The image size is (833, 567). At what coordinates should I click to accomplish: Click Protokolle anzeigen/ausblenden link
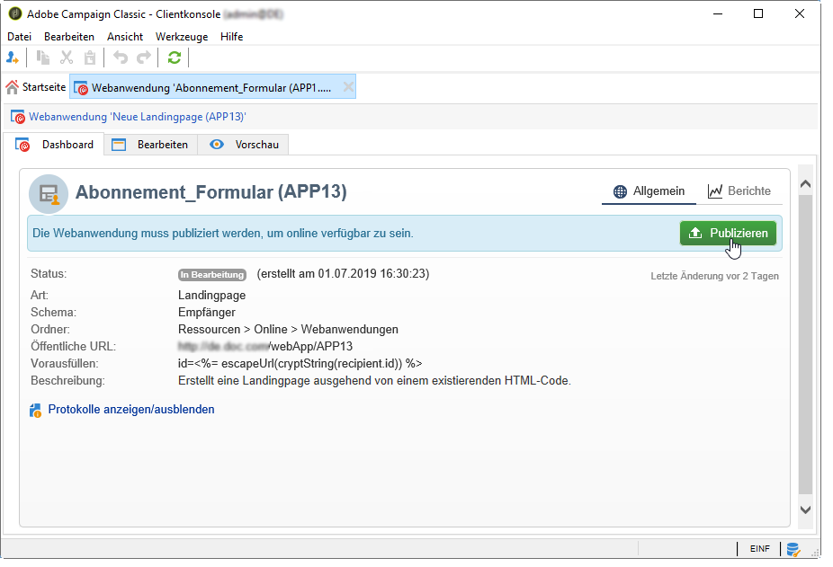click(131, 410)
